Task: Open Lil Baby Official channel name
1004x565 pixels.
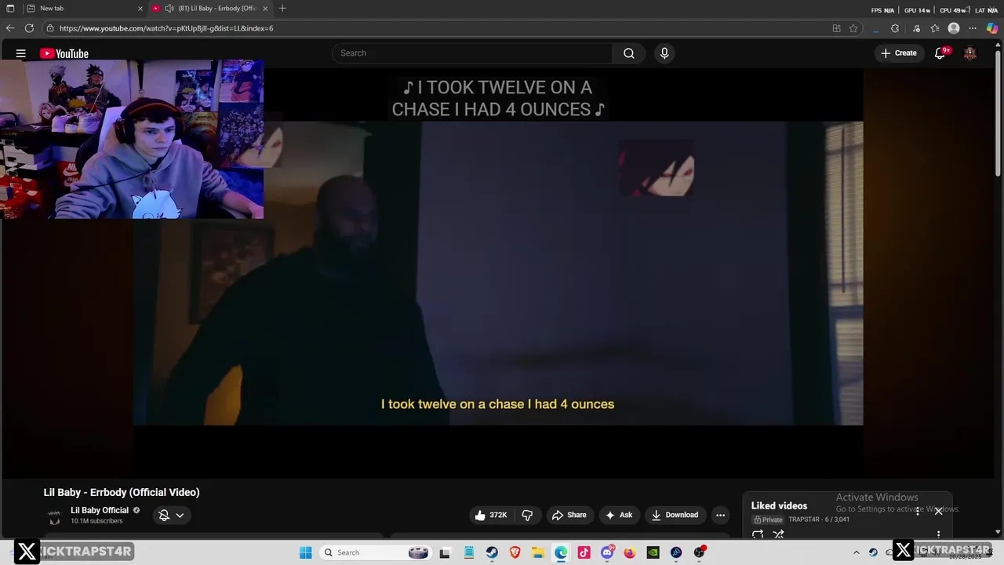Action: pyautogui.click(x=100, y=510)
